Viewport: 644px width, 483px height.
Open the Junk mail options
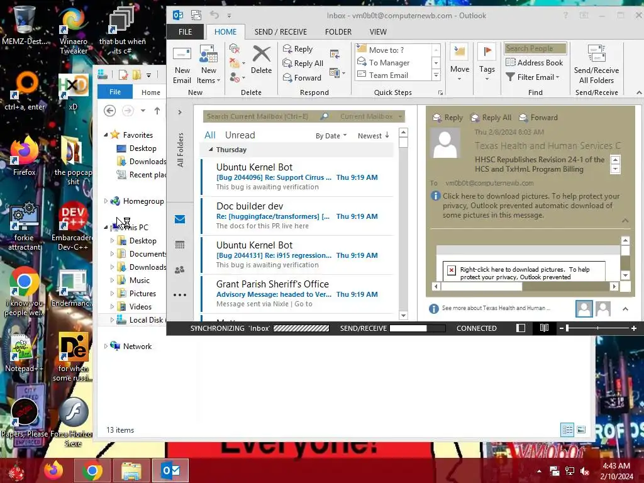coord(237,77)
